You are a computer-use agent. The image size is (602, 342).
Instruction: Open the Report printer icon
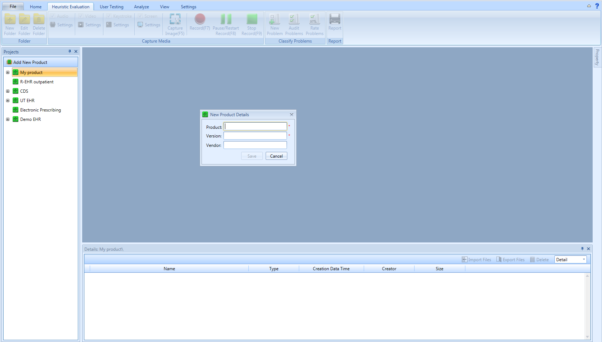coord(335,19)
